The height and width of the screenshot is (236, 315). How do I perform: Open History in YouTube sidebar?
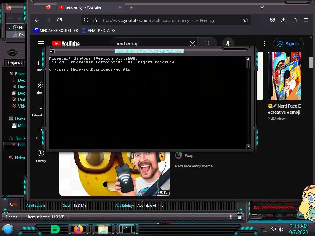41,156
